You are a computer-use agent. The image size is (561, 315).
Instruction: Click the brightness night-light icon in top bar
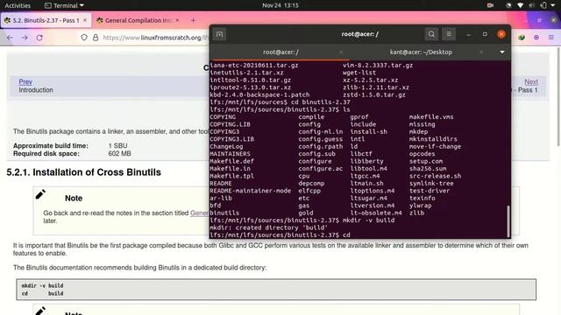pyautogui.click(x=508, y=5)
